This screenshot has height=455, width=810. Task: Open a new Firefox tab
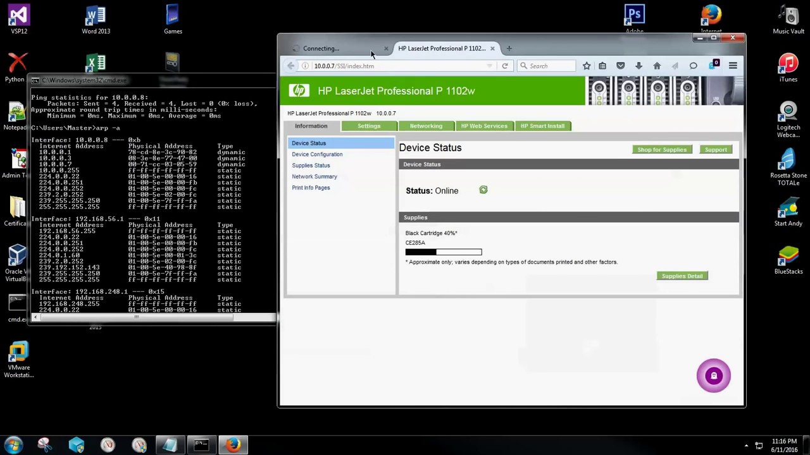(x=509, y=48)
